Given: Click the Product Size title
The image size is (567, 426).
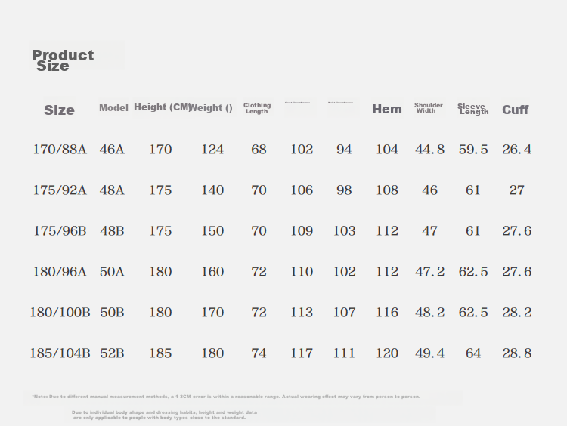Looking at the screenshot, I should coord(63,60).
